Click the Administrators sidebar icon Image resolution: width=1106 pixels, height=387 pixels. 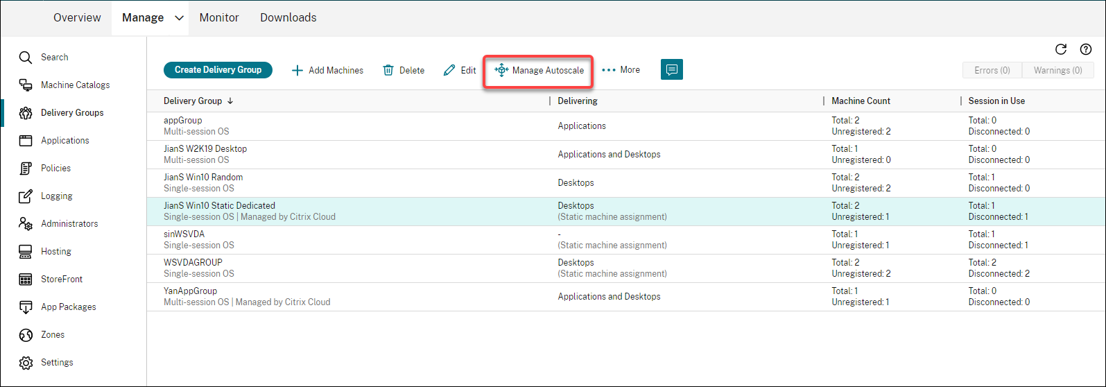[26, 224]
